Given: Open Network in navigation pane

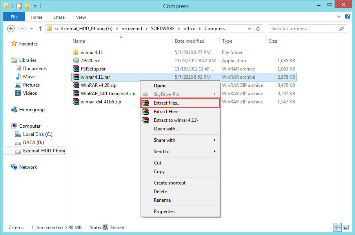Looking at the screenshot, I should (x=28, y=167).
